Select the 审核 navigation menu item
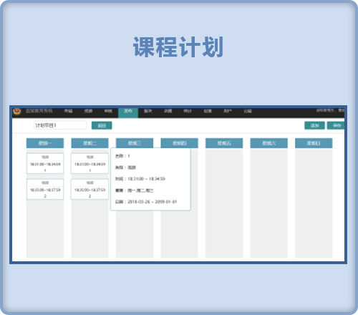This screenshot has width=358, height=315. [108, 111]
